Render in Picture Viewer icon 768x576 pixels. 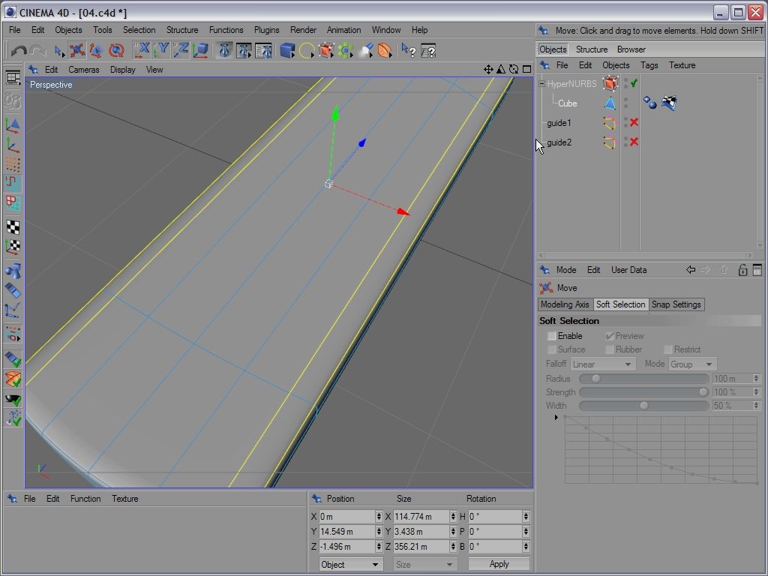click(244, 50)
